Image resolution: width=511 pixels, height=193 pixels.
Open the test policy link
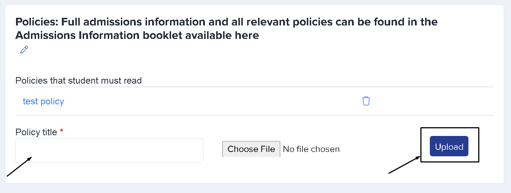coord(43,101)
